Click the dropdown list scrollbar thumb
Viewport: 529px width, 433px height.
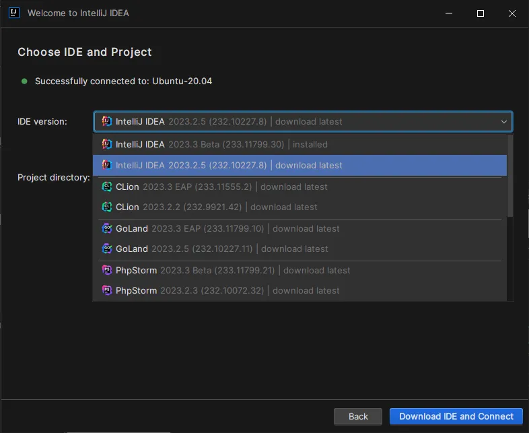[x=510, y=176]
